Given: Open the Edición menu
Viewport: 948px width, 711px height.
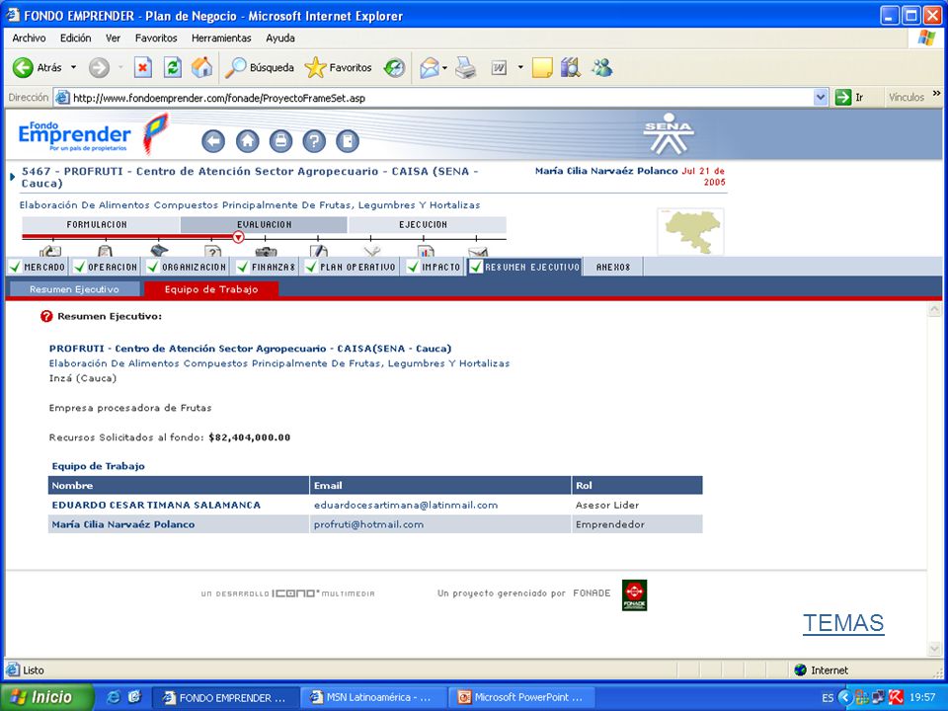Looking at the screenshot, I should click(x=76, y=39).
